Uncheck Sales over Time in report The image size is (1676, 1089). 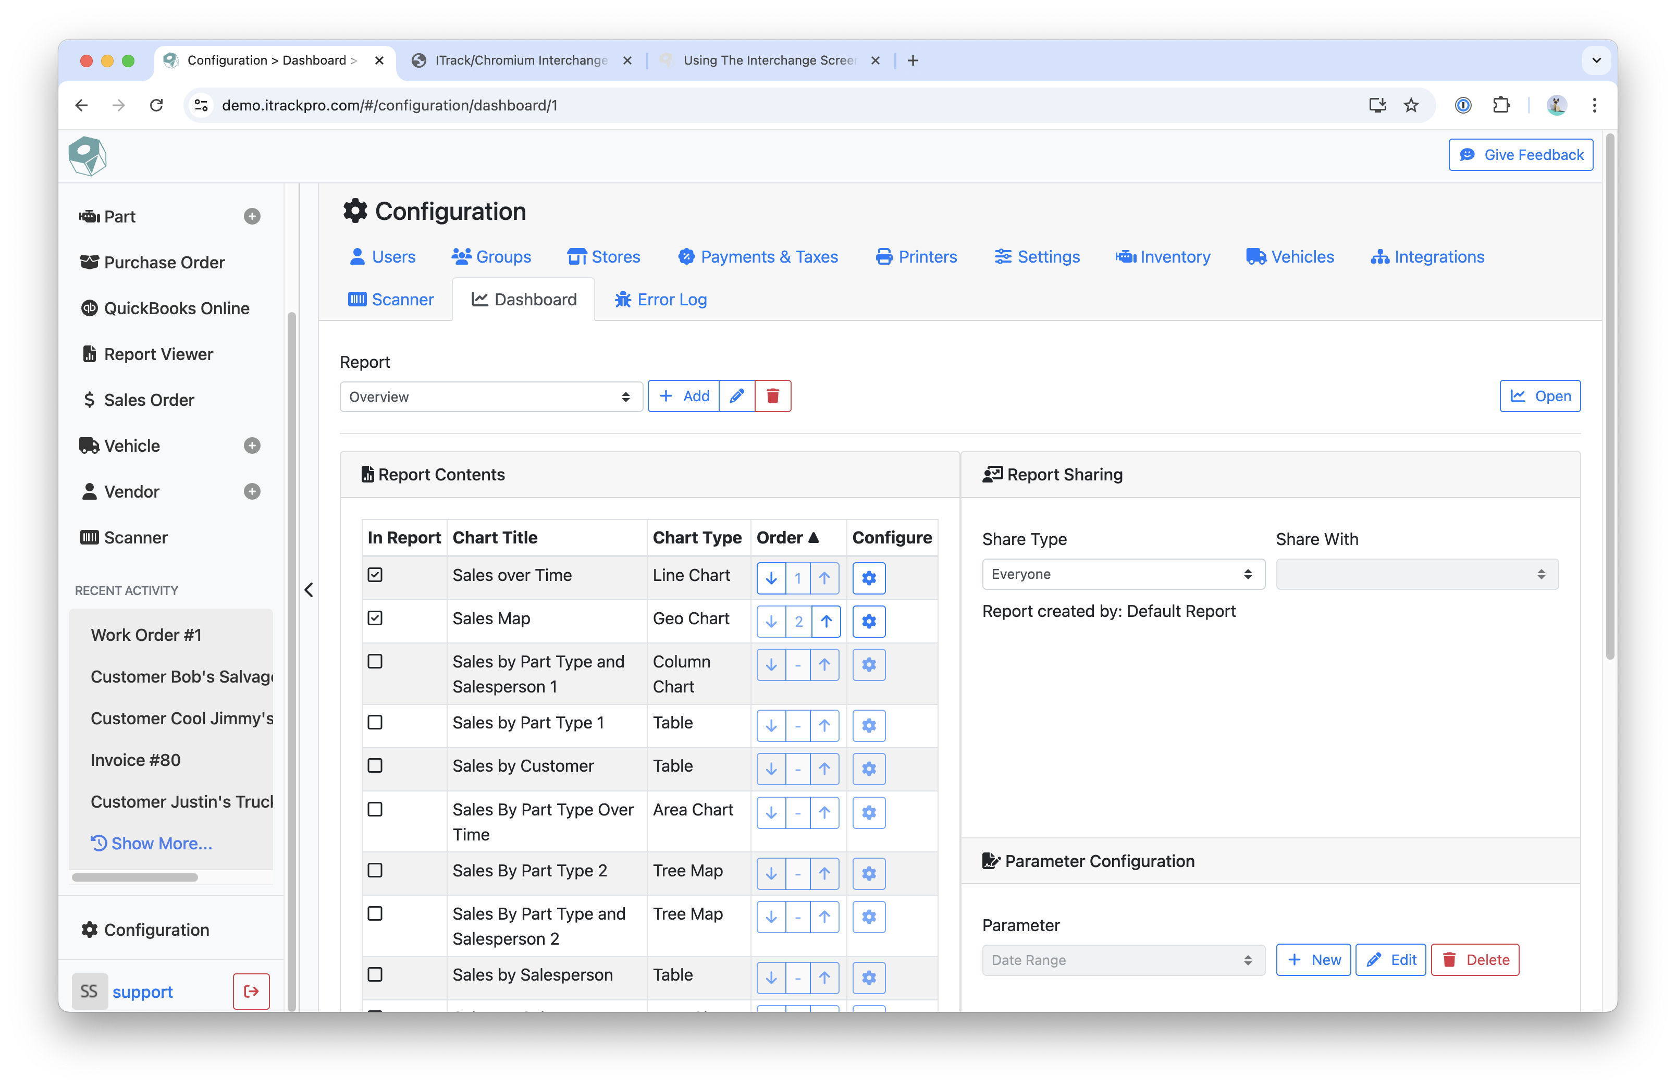(375, 575)
